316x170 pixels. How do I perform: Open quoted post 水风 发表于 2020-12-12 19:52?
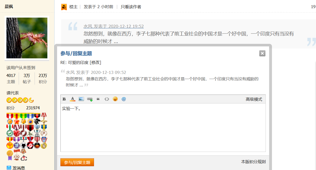click(113, 26)
